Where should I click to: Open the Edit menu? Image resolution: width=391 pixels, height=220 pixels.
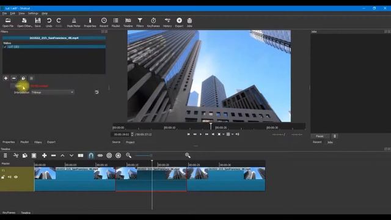click(x=12, y=13)
